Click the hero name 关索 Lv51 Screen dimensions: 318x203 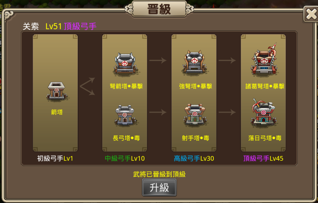42,26
